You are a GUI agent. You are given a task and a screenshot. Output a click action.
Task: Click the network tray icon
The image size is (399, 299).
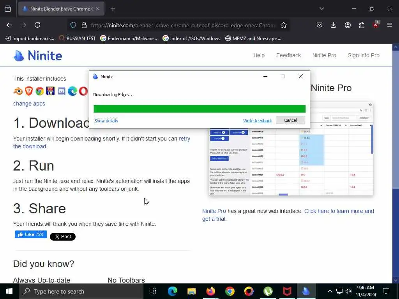(x=339, y=291)
